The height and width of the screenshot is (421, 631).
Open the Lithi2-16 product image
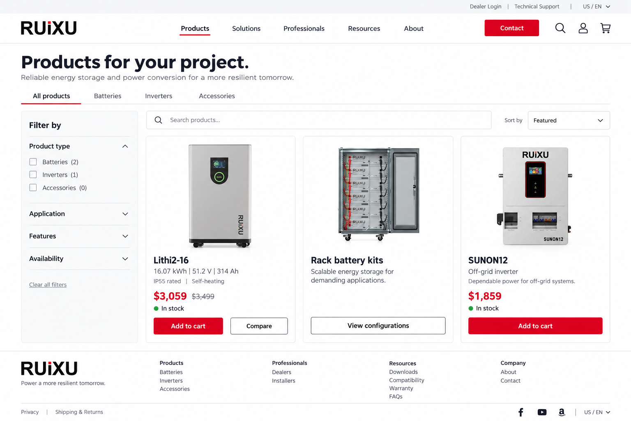(220, 196)
